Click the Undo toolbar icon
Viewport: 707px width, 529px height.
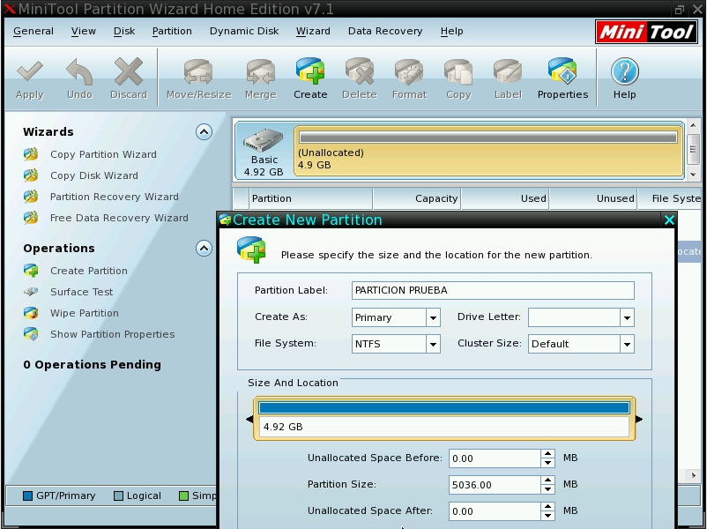[79, 76]
